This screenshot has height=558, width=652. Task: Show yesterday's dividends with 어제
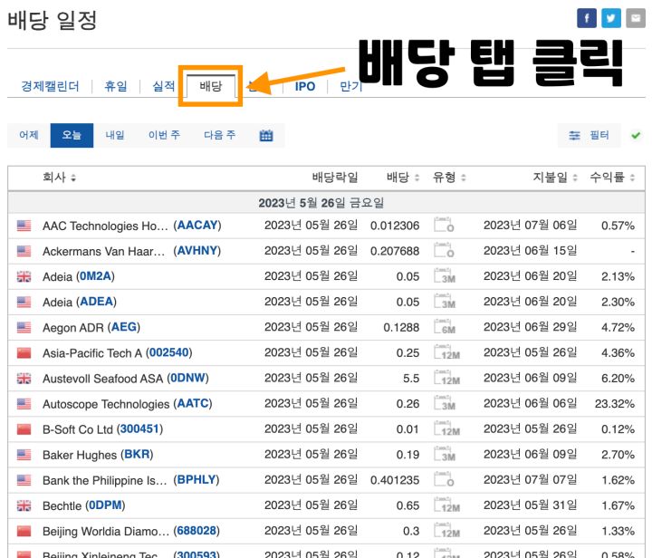click(x=29, y=135)
